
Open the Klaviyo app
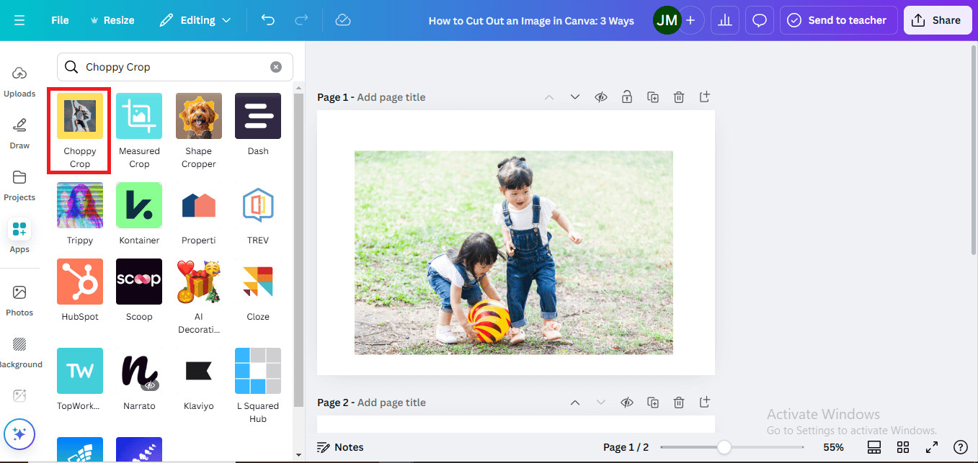coord(198,379)
